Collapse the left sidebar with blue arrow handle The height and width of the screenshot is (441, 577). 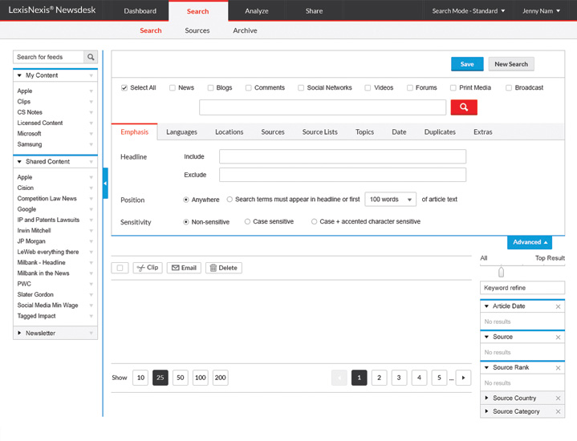105,184
